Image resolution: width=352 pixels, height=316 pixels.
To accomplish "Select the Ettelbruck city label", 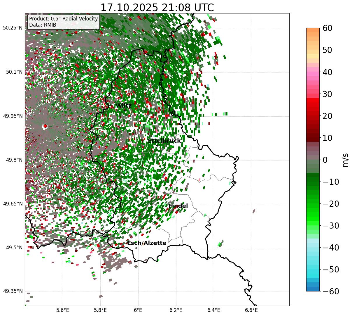I will pos(164,141).
